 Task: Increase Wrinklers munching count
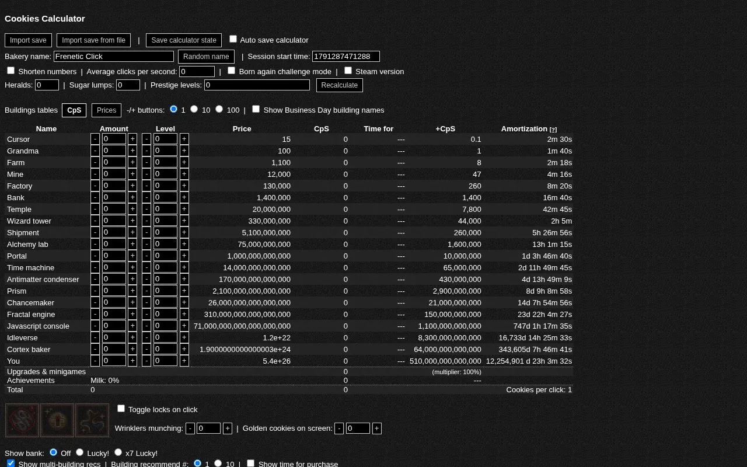pos(228,428)
